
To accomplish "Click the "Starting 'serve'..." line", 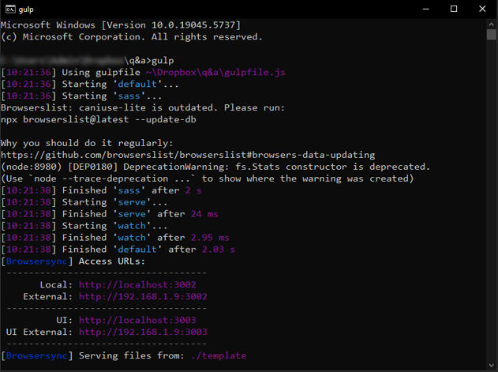I will (84, 202).
